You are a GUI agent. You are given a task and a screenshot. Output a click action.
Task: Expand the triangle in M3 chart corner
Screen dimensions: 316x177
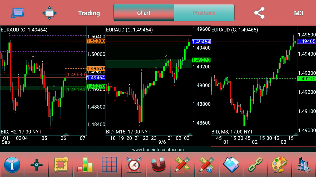[296, 134]
